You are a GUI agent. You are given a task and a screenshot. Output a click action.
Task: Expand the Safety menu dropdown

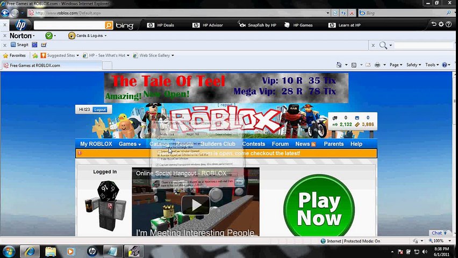coord(413,65)
